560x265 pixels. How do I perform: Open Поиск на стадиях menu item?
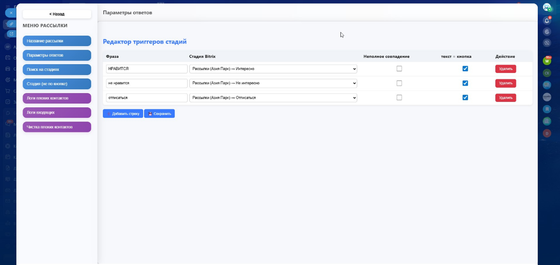click(x=57, y=69)
